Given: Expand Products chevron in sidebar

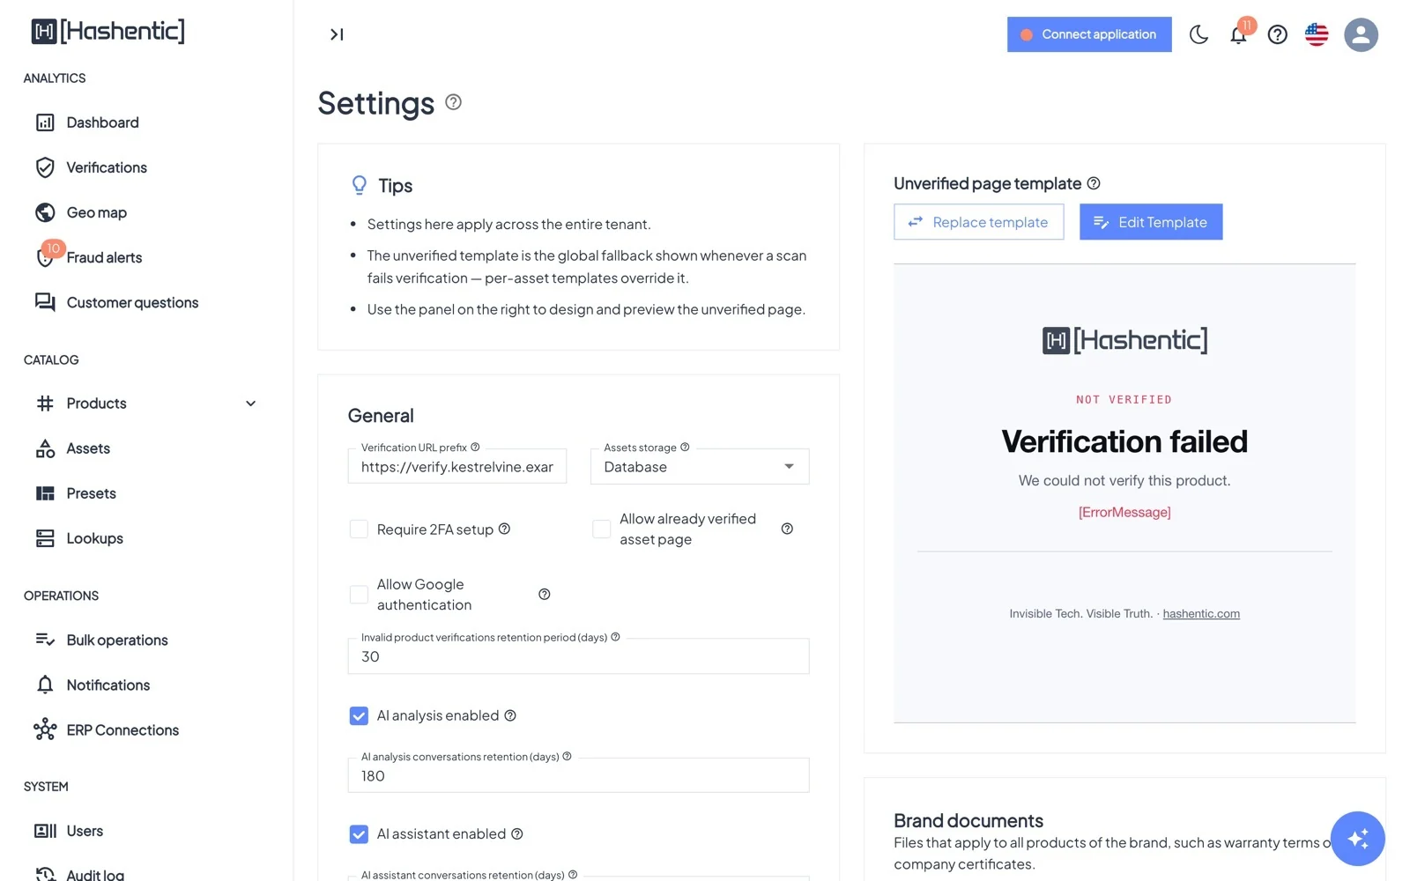Looking at the screenshot, I should point(250,403).
